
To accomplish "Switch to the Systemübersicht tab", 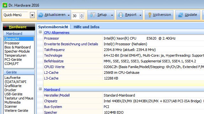I will pos(53,27).
